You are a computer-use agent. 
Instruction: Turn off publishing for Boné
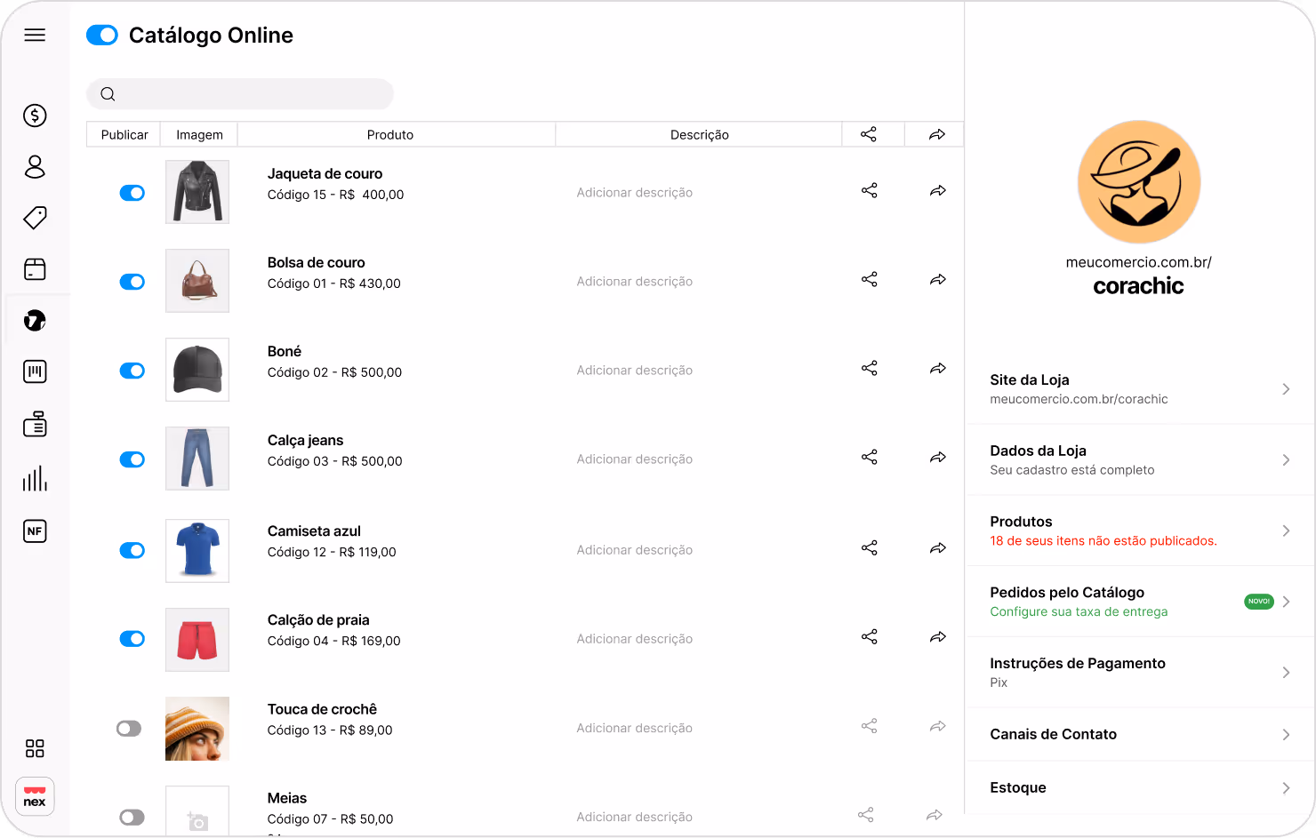pyautogui.click(x=132, y=371)
